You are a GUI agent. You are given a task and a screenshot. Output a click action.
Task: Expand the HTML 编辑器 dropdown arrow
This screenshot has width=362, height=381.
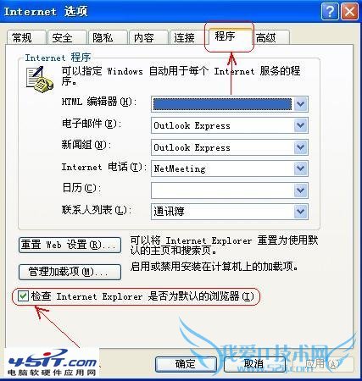point(301,104)
